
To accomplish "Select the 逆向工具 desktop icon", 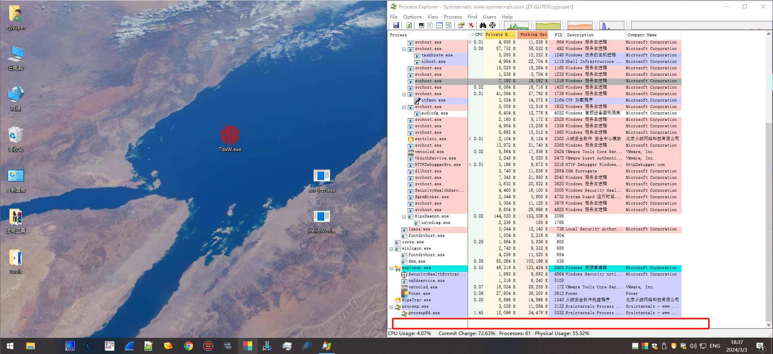I will pos(16,221).
